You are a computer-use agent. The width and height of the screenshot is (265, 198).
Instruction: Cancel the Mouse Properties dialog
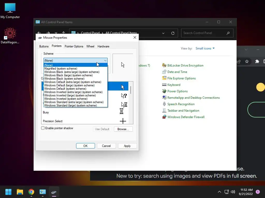106,146
